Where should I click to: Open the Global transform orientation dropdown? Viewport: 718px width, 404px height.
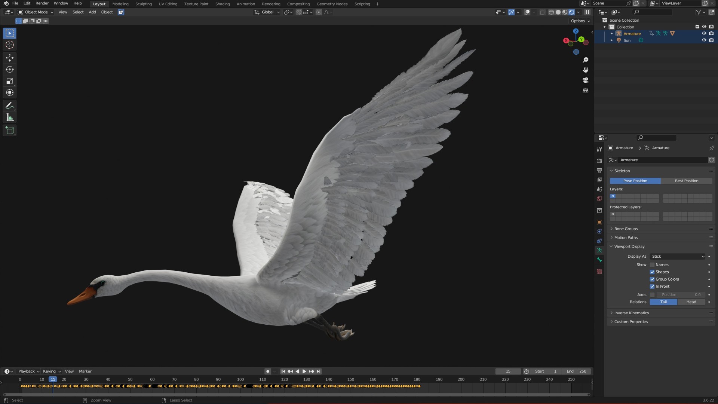pyautogui.click(x=267, y=12)
